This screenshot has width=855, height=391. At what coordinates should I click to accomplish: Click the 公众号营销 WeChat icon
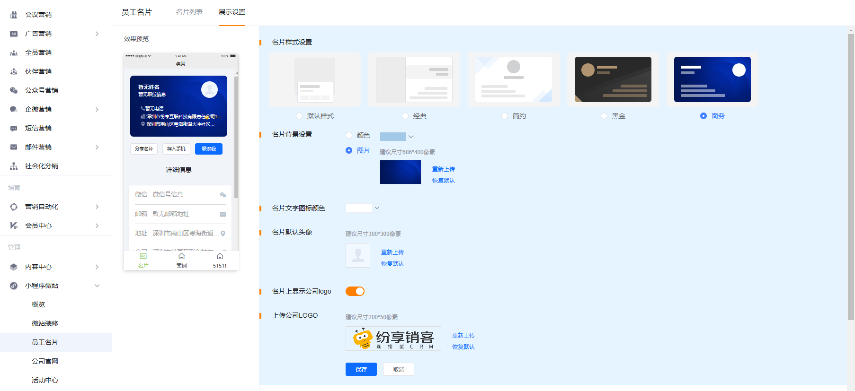(14, 90)
